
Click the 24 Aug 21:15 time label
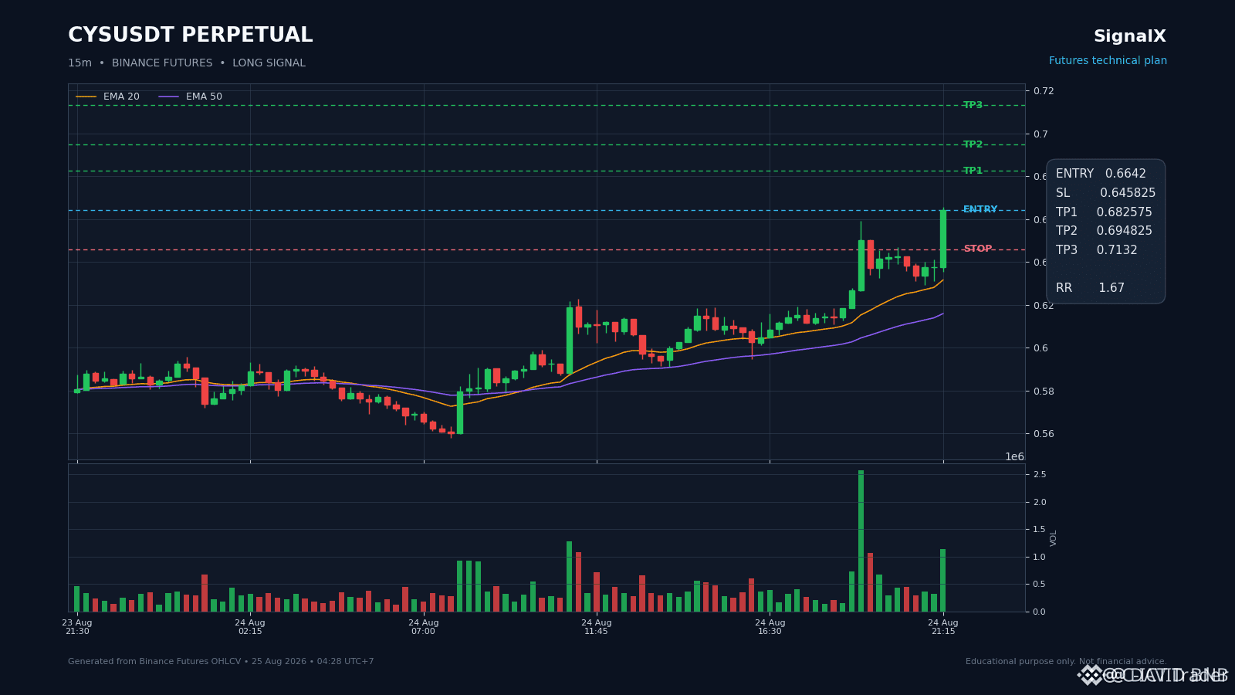click(x=943, y=627)
